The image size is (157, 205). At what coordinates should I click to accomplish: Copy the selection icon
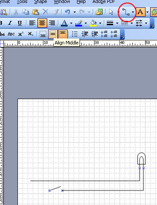click(x=26, y=12)
